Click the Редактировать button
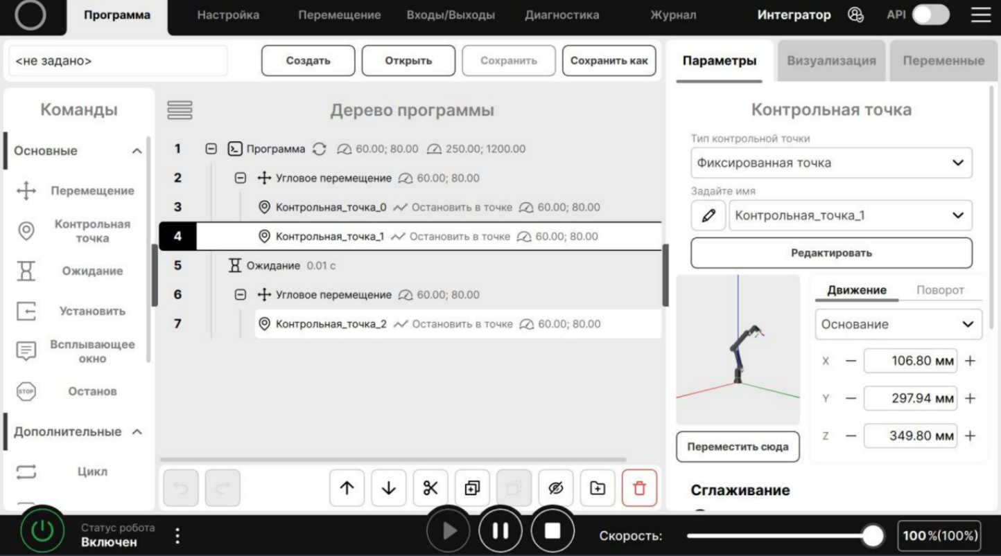 click(831, 253)
